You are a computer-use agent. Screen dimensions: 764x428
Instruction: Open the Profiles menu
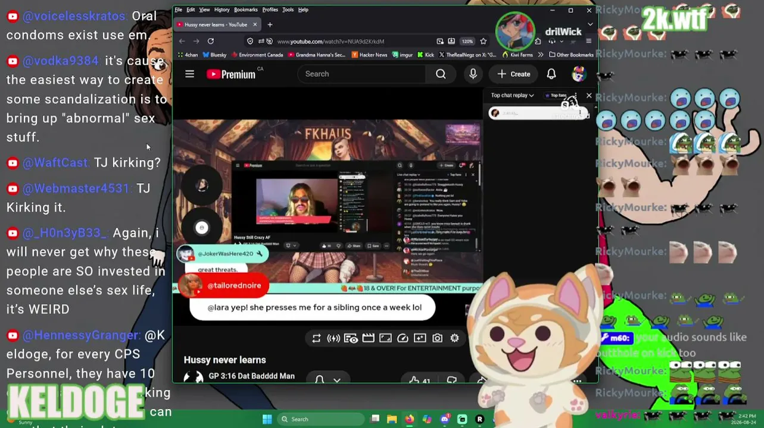(270, 10)
